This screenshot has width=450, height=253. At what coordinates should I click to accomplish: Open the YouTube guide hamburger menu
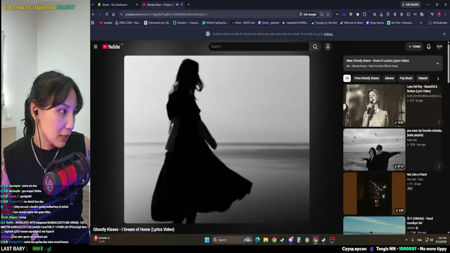(x=96, y=46)
